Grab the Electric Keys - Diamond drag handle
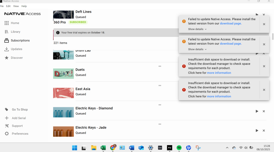This screenshot has height=152, width=274. [160, 105]
